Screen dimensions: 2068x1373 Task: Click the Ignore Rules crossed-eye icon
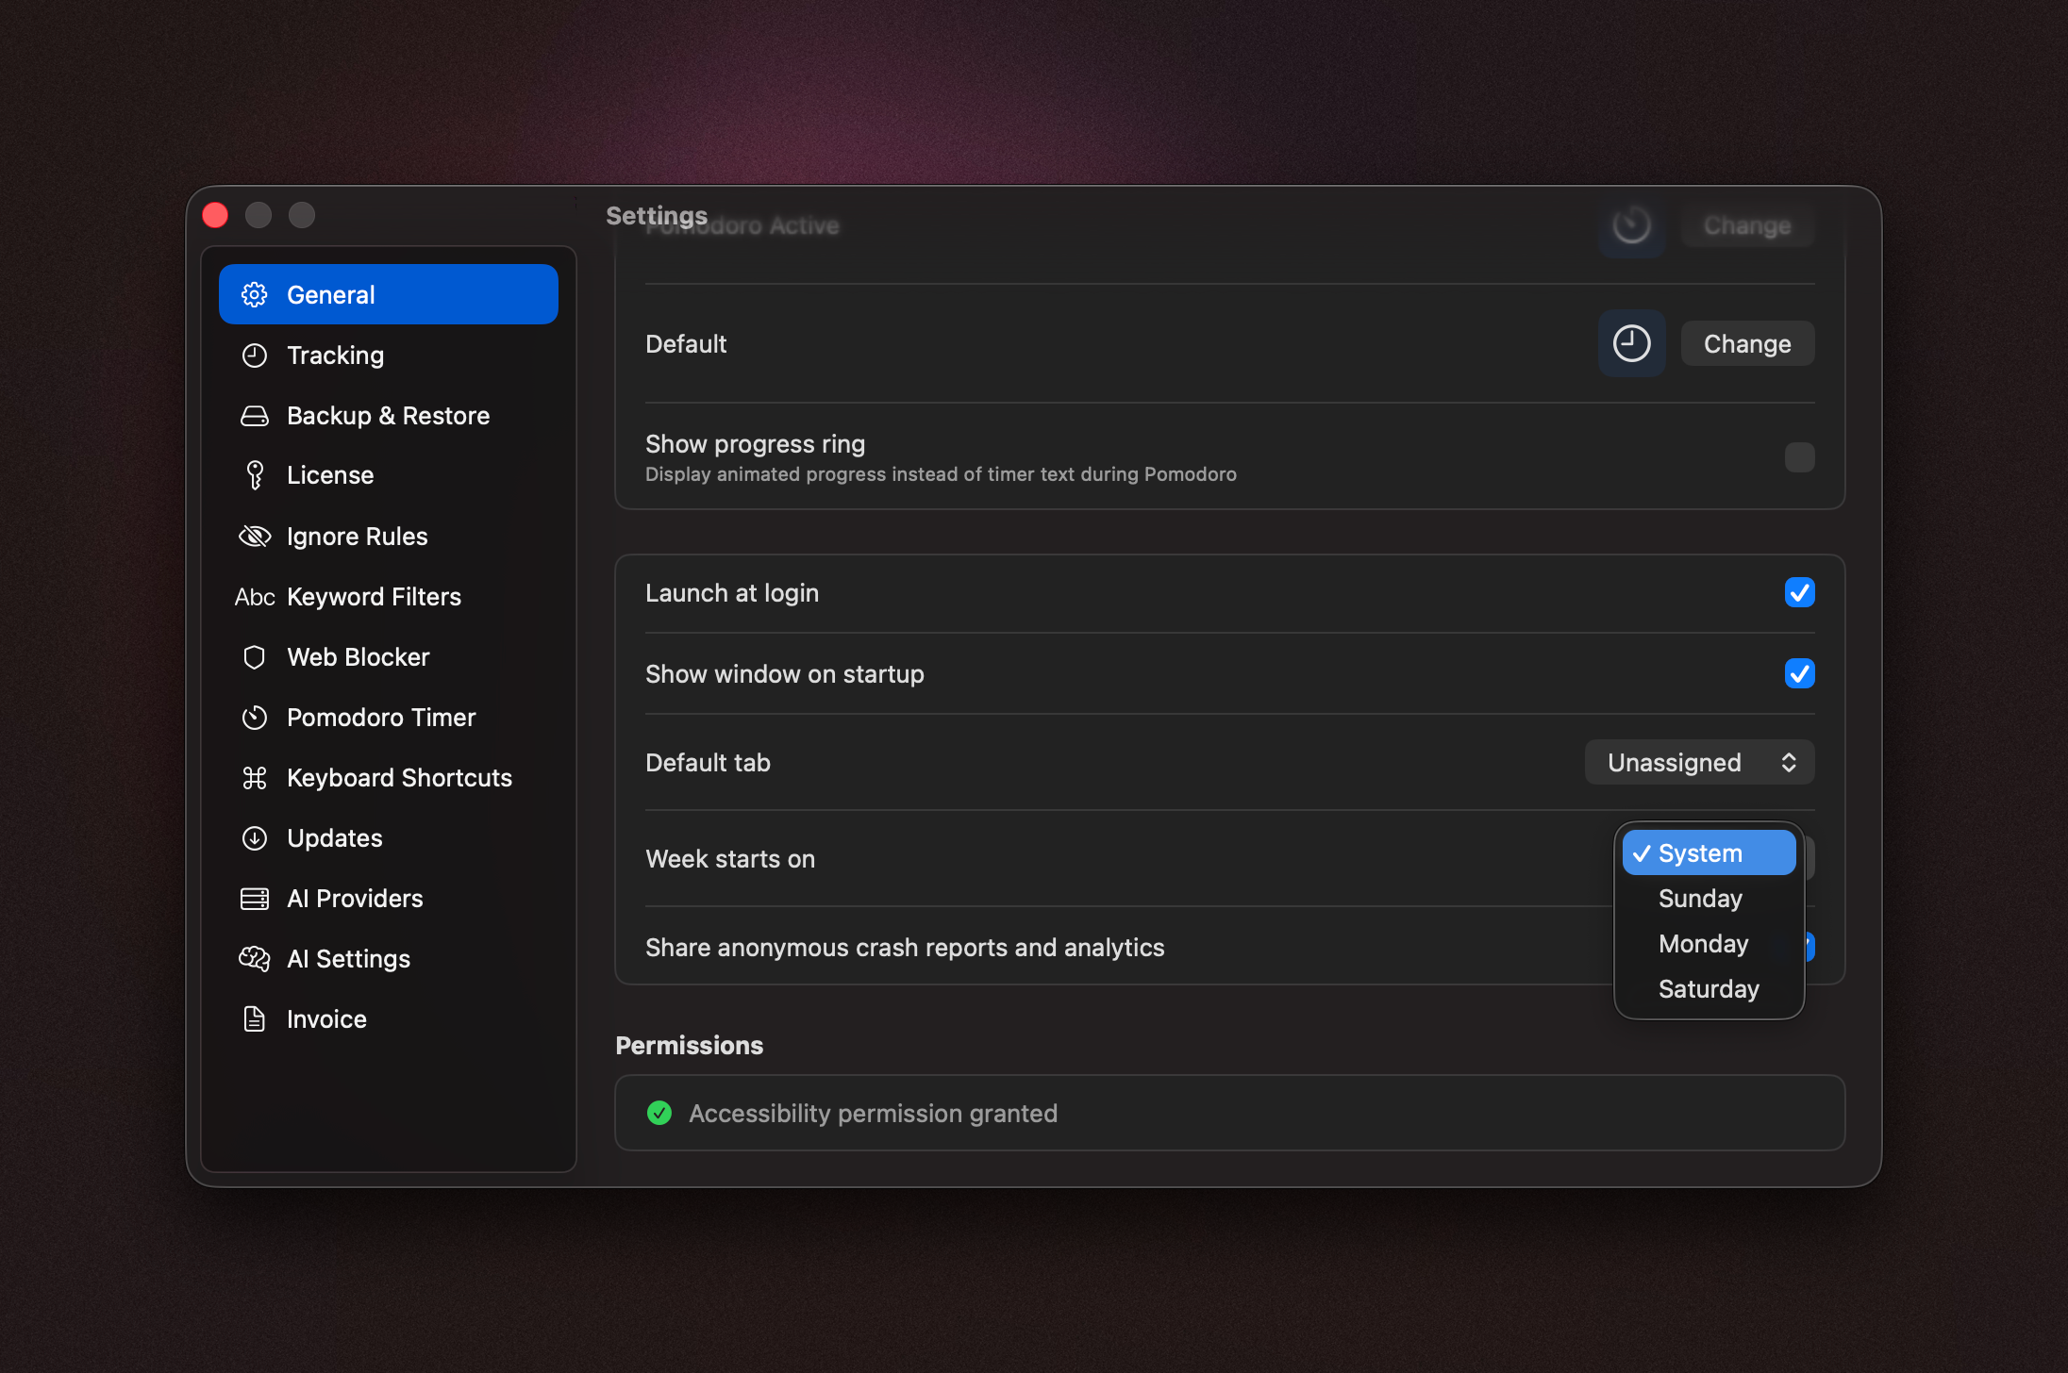point(254,537)
